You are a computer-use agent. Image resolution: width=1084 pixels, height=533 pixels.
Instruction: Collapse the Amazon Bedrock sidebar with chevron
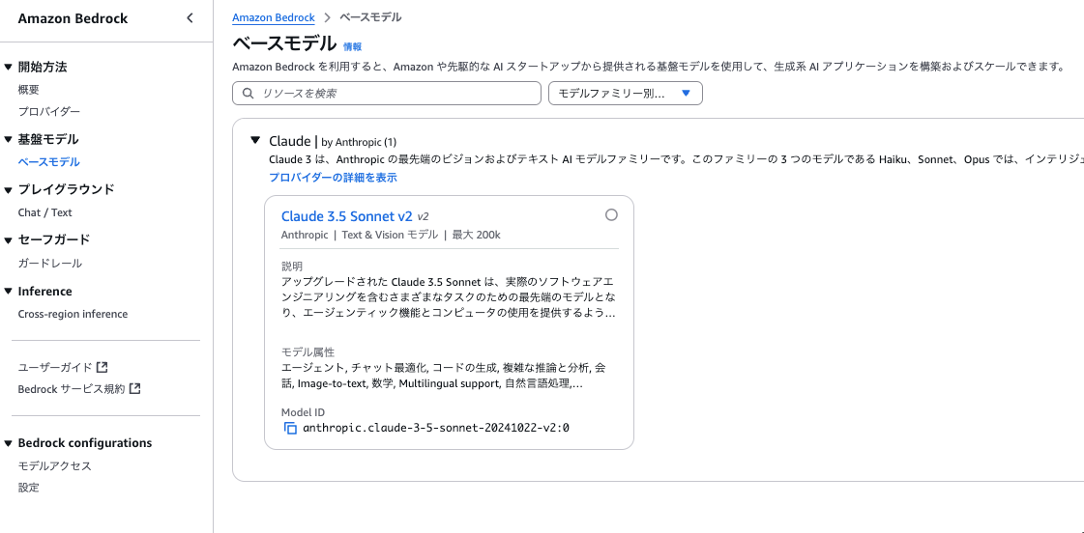[190, 18]
